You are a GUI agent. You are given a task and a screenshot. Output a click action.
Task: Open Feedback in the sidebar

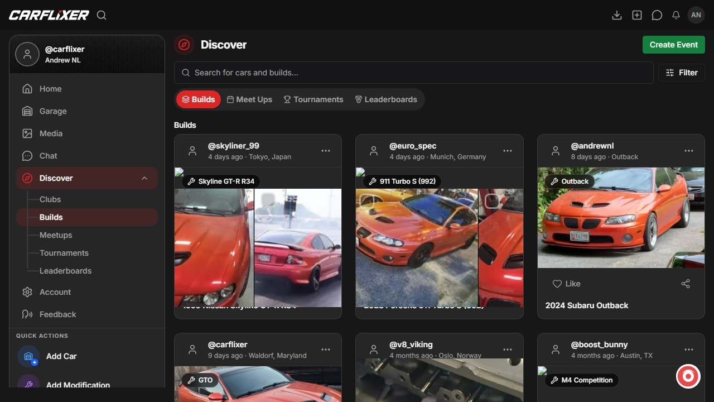coord(87,314)
